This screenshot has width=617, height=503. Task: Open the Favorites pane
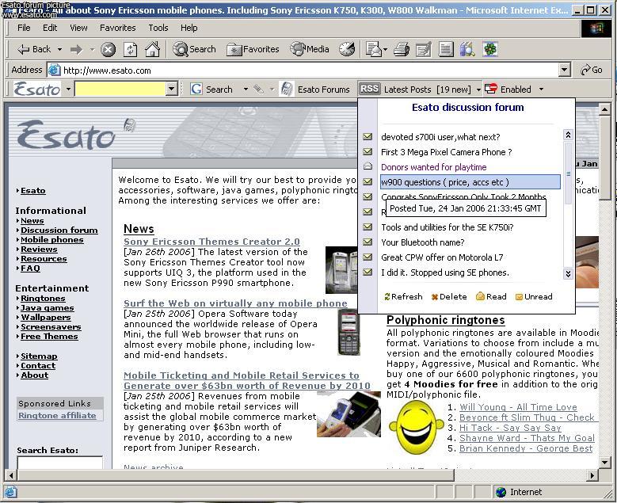pos(253,49)
